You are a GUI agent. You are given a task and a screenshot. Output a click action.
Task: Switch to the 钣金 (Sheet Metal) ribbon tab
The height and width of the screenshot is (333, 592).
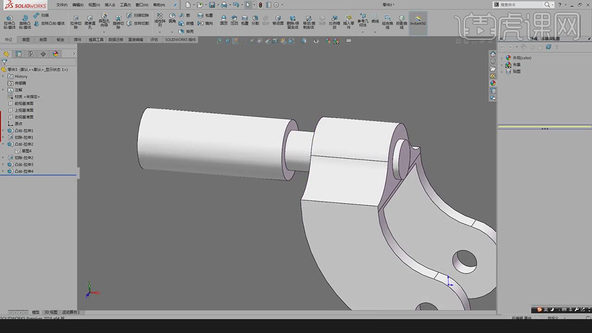click(60, 40)
